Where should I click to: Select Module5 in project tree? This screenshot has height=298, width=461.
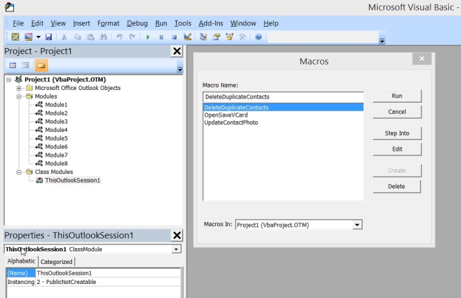click(56, 138)
